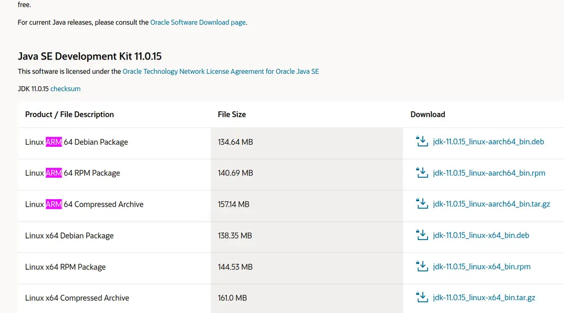Click download icon beside linux-aarch64_bin.deb file
The height and width of the screenshot is (313, 564).
point(422,142)
